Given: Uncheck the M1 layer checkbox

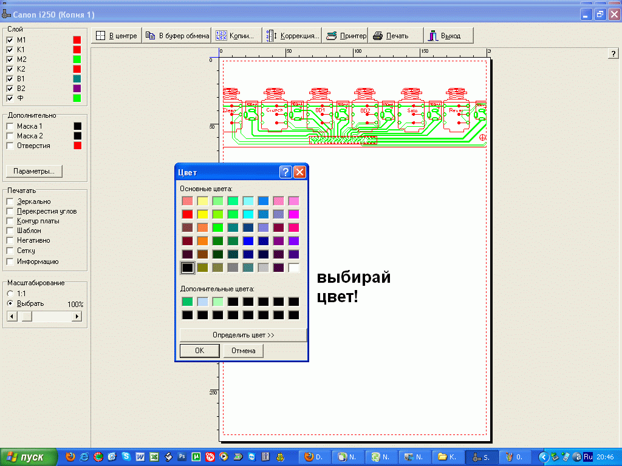Looking at the screenshot, I should click(10, 40).
